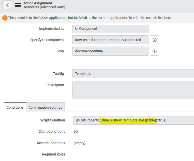Click the Specify UI component input field
Viewport: 194px width, 161px height.
click(x=110, y=40)
